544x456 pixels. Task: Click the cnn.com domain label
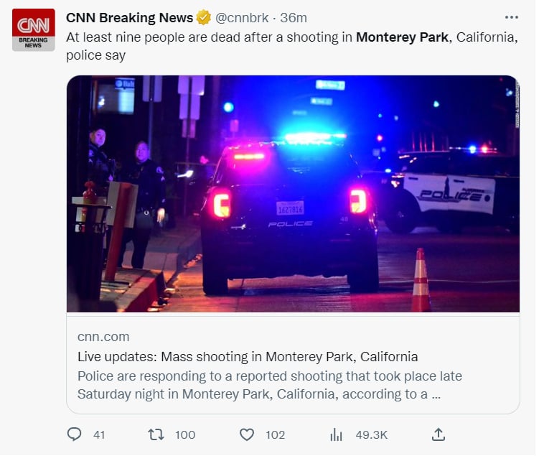(x=103, y=337)
